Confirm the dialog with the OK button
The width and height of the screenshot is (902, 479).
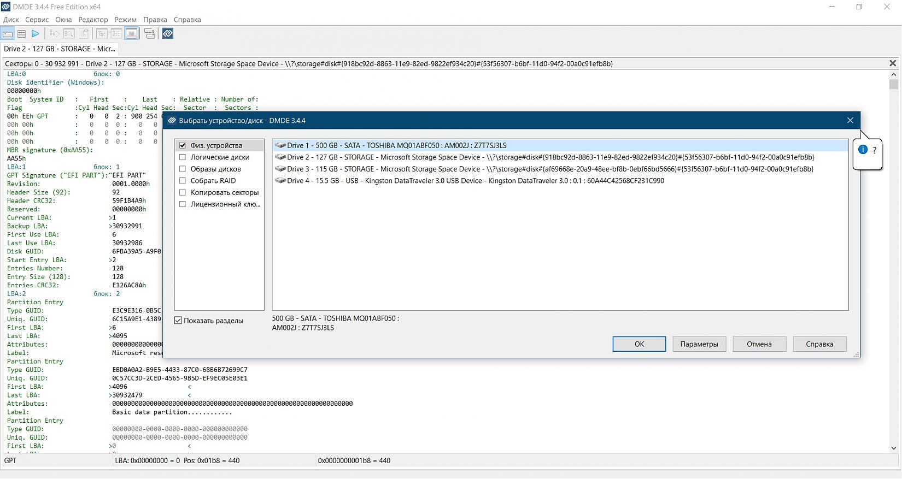click(639, 344)
